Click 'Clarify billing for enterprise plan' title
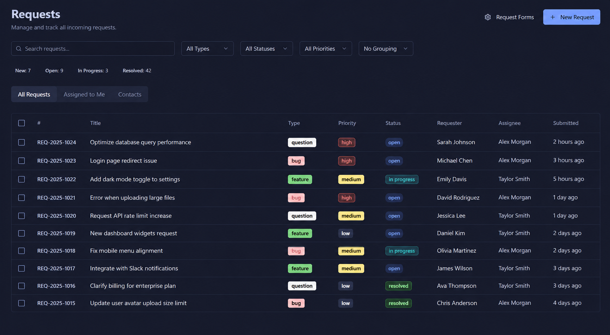610x335 pixels. (x=133, y=286)
